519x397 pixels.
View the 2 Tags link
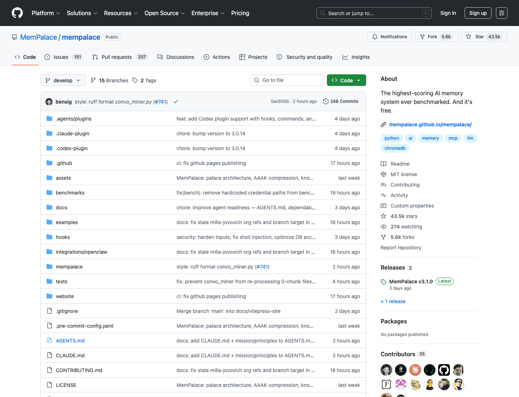tap(144, 80)
